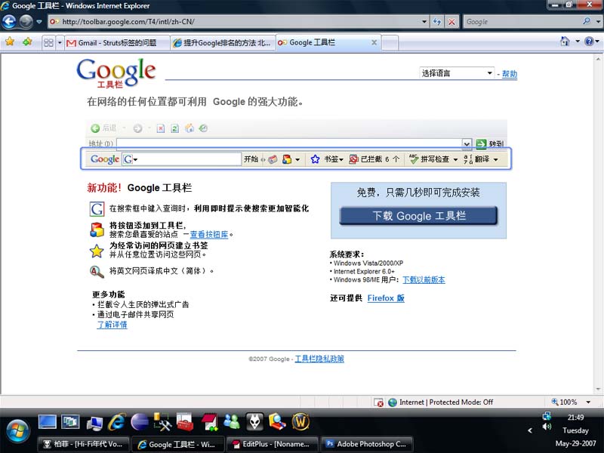Click the magnifier search icon in IE
604x453 pixels.
coord(587,21)
